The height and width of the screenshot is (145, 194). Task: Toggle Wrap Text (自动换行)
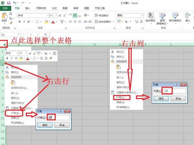[x=102, y=15]
